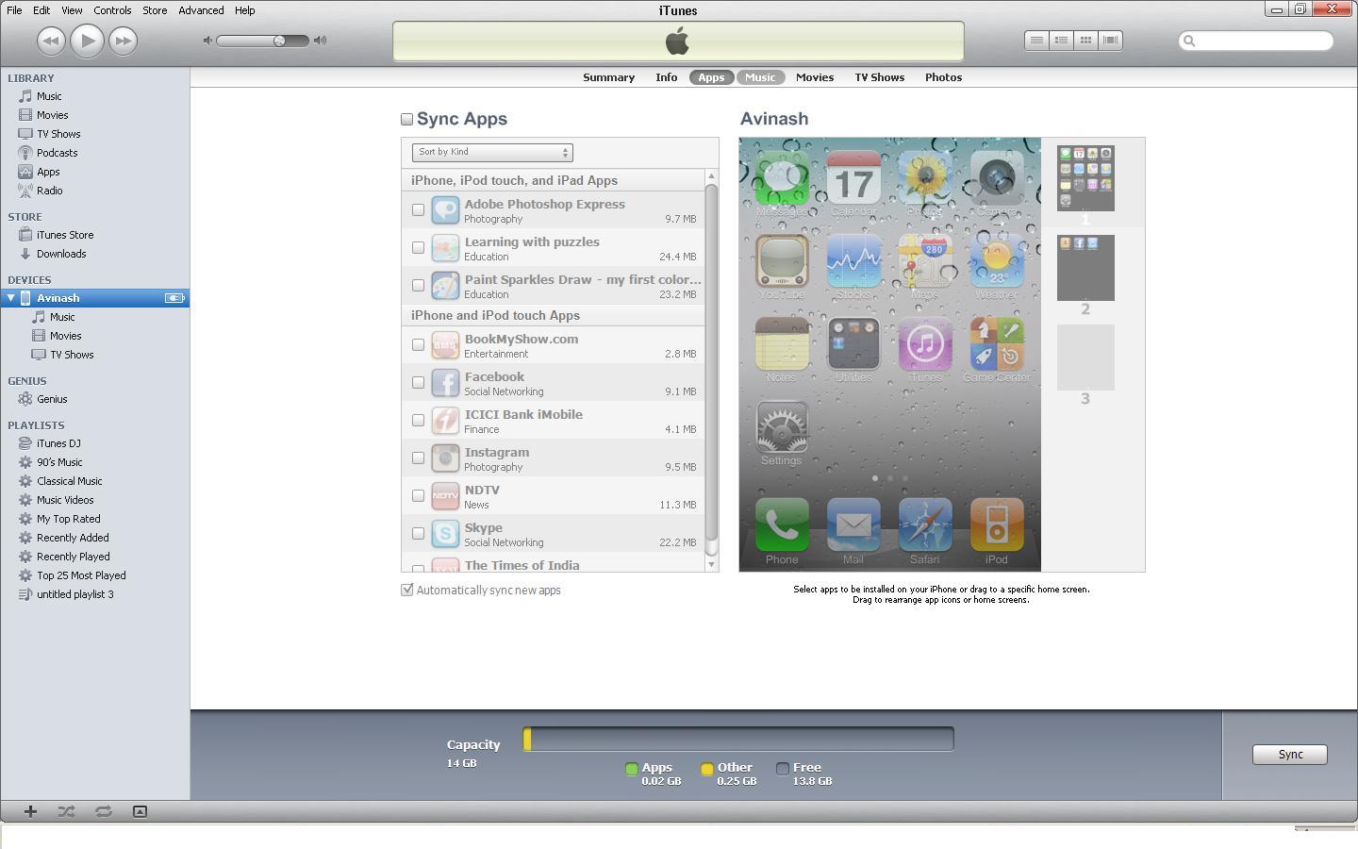Open Genius in the sidebar
Image resolution: width=1358 pixels, height=849 pixels.
pyautogui.click(x=52, y=399)
